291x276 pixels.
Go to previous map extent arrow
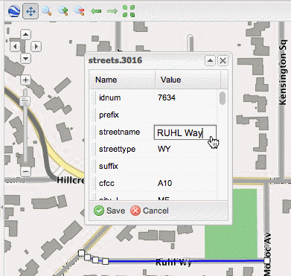tap(96, 11)
